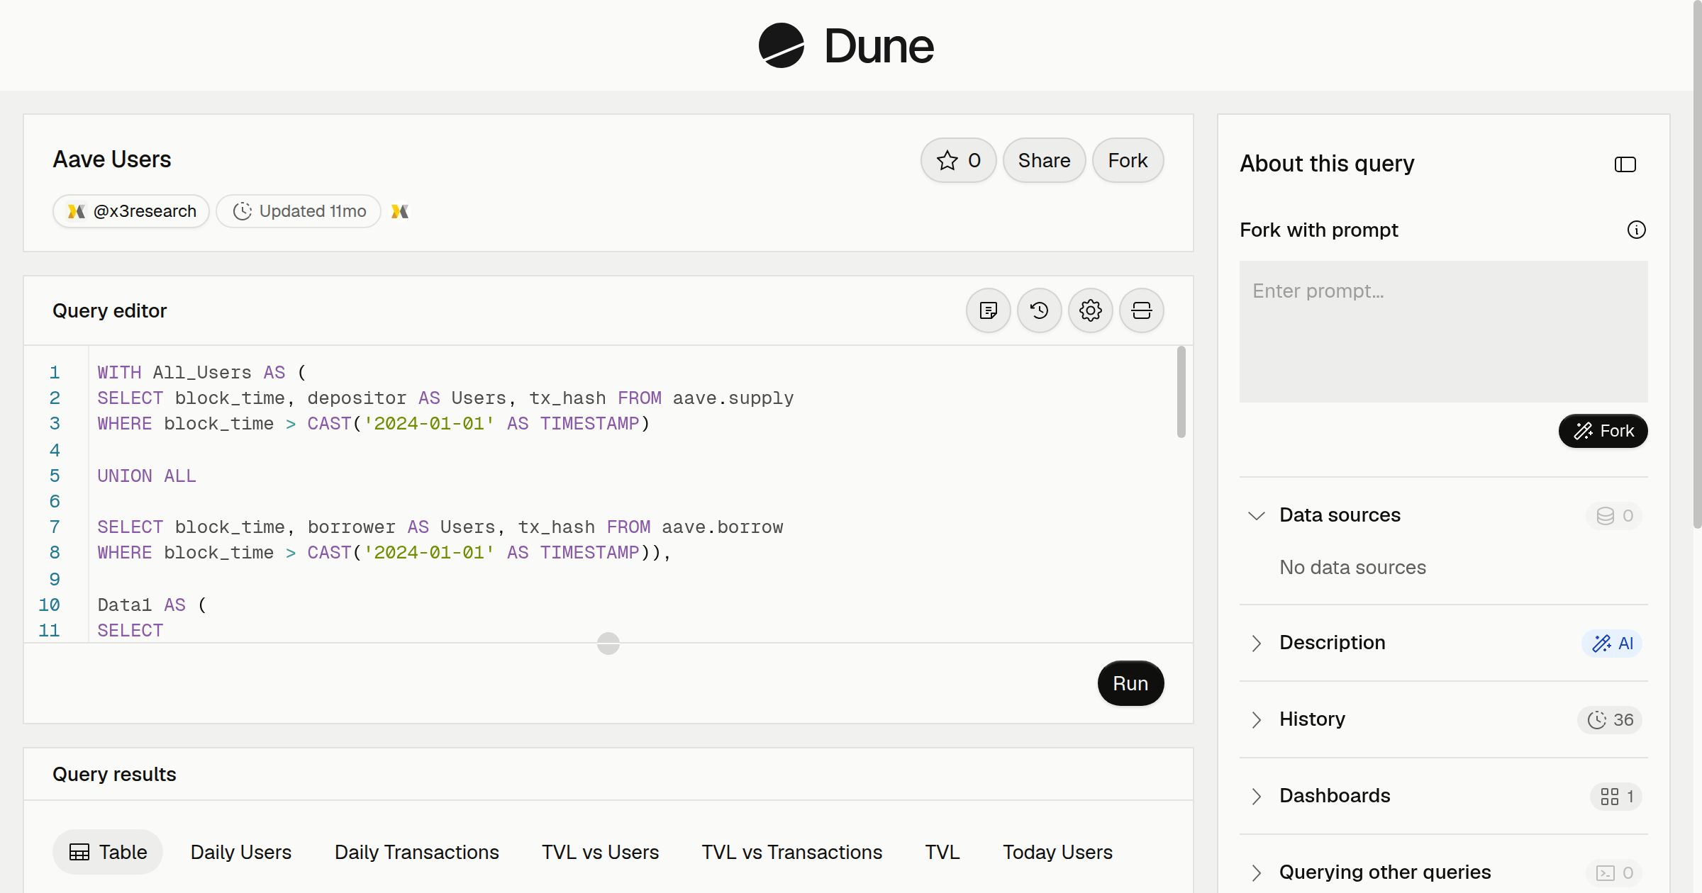Grab the editor resize handle below code
The height and width of the screenshot is (893, 1702).
(608, 644)
